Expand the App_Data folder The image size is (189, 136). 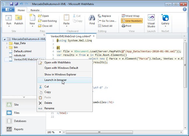(x=7, y=43)
